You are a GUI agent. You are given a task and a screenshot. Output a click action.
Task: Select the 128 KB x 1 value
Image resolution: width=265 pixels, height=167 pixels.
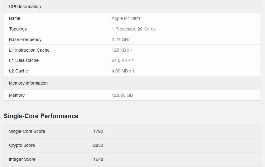[x=122, y=50]
